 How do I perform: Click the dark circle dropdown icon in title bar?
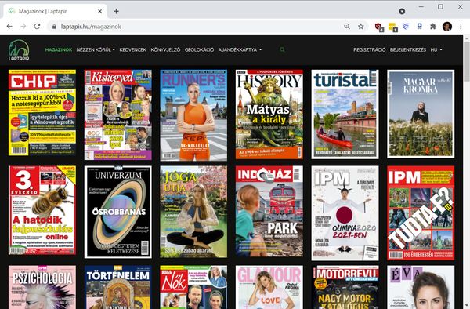[402, 11]
